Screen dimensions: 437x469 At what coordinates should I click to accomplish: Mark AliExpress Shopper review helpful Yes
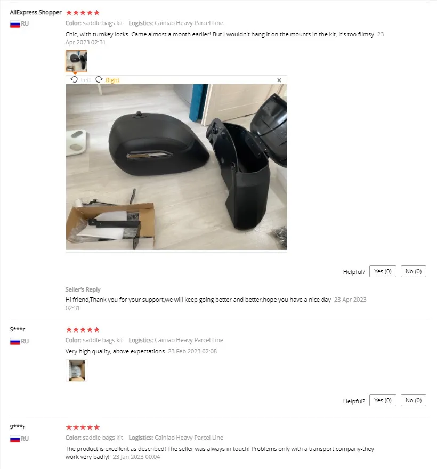[383, 271]
